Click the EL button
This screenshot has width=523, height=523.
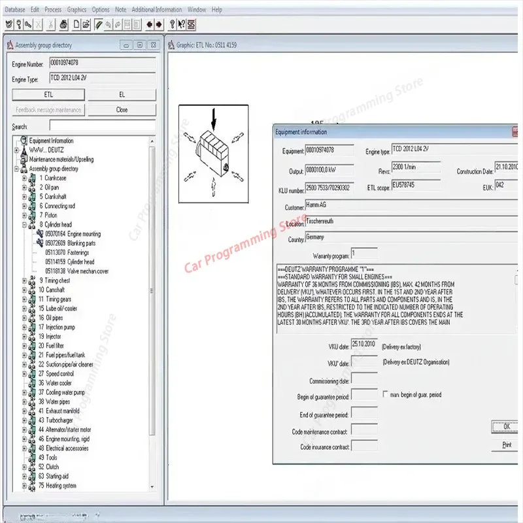[122, 94]
